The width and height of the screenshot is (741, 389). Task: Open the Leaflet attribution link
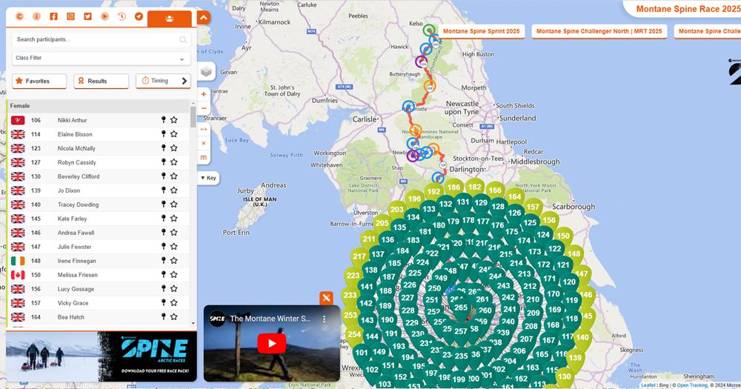click(648, 385)
